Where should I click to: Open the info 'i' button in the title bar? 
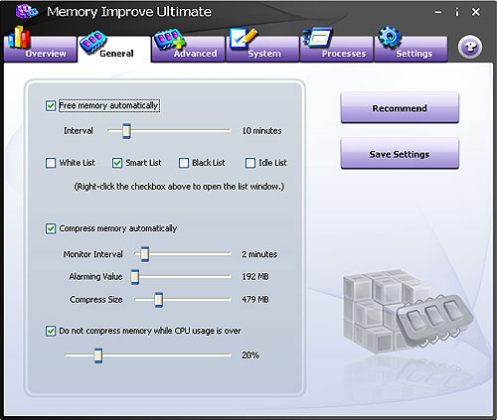point(457,12)
